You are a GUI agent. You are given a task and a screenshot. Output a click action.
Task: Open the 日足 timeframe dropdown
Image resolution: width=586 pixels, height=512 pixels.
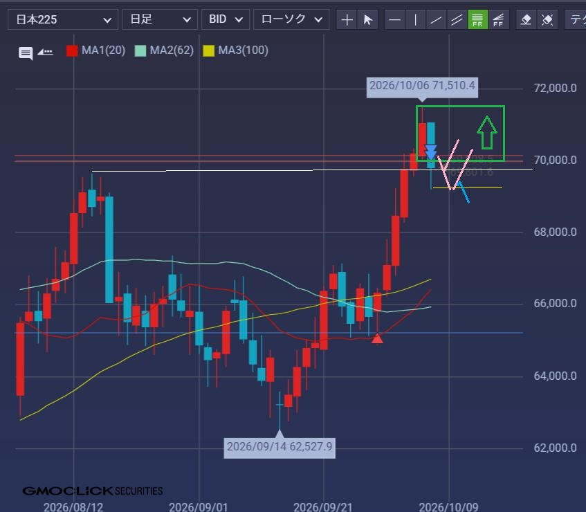coord(160,19)
